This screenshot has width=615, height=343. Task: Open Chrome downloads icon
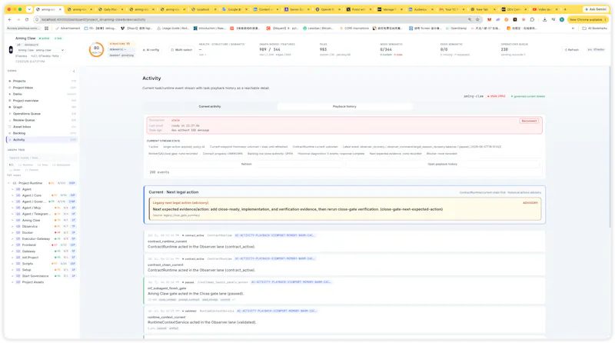coord(545,19)
